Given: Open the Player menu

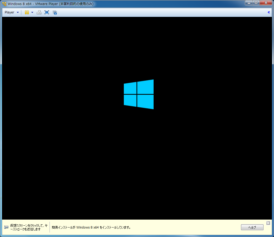Looking at the screenshot, I should tap(12, 12).
